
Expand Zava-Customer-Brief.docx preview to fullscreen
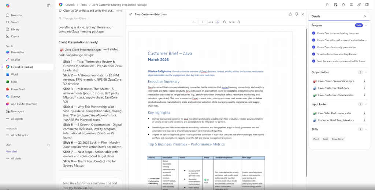pos(131,14)
